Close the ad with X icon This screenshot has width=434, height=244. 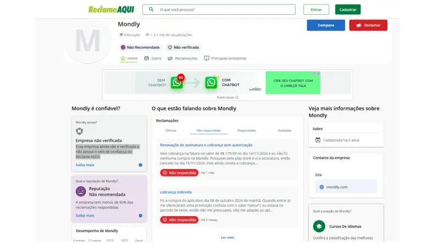click(318, 73)
